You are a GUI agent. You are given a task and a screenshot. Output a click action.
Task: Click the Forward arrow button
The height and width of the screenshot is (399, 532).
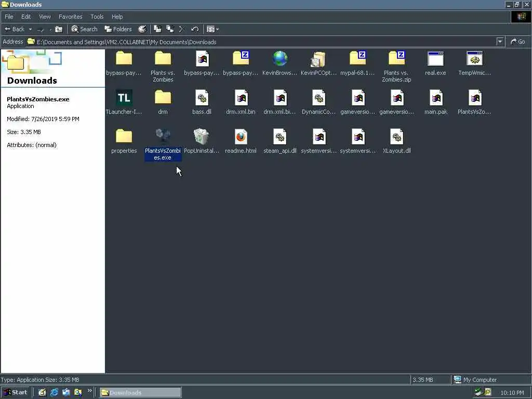click(41, 30)
